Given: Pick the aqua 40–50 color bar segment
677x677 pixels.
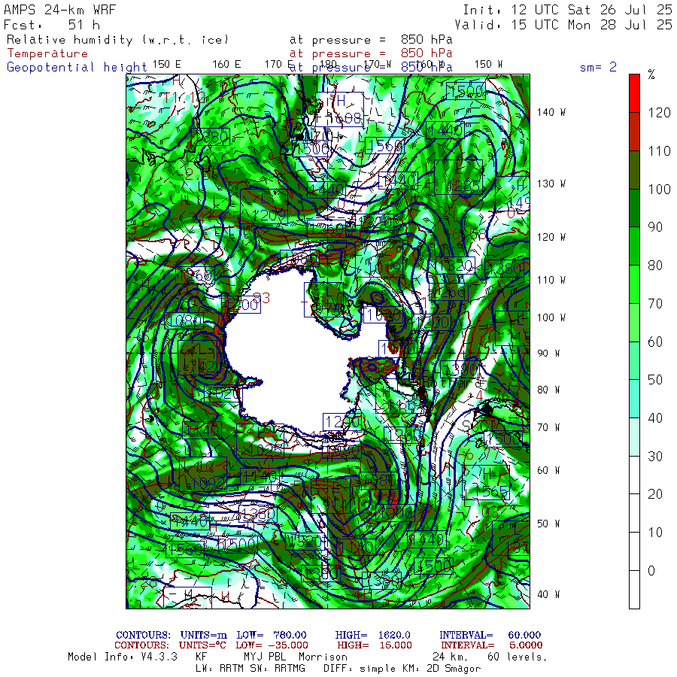Looking at the screenshot, I should click(634, 399).
